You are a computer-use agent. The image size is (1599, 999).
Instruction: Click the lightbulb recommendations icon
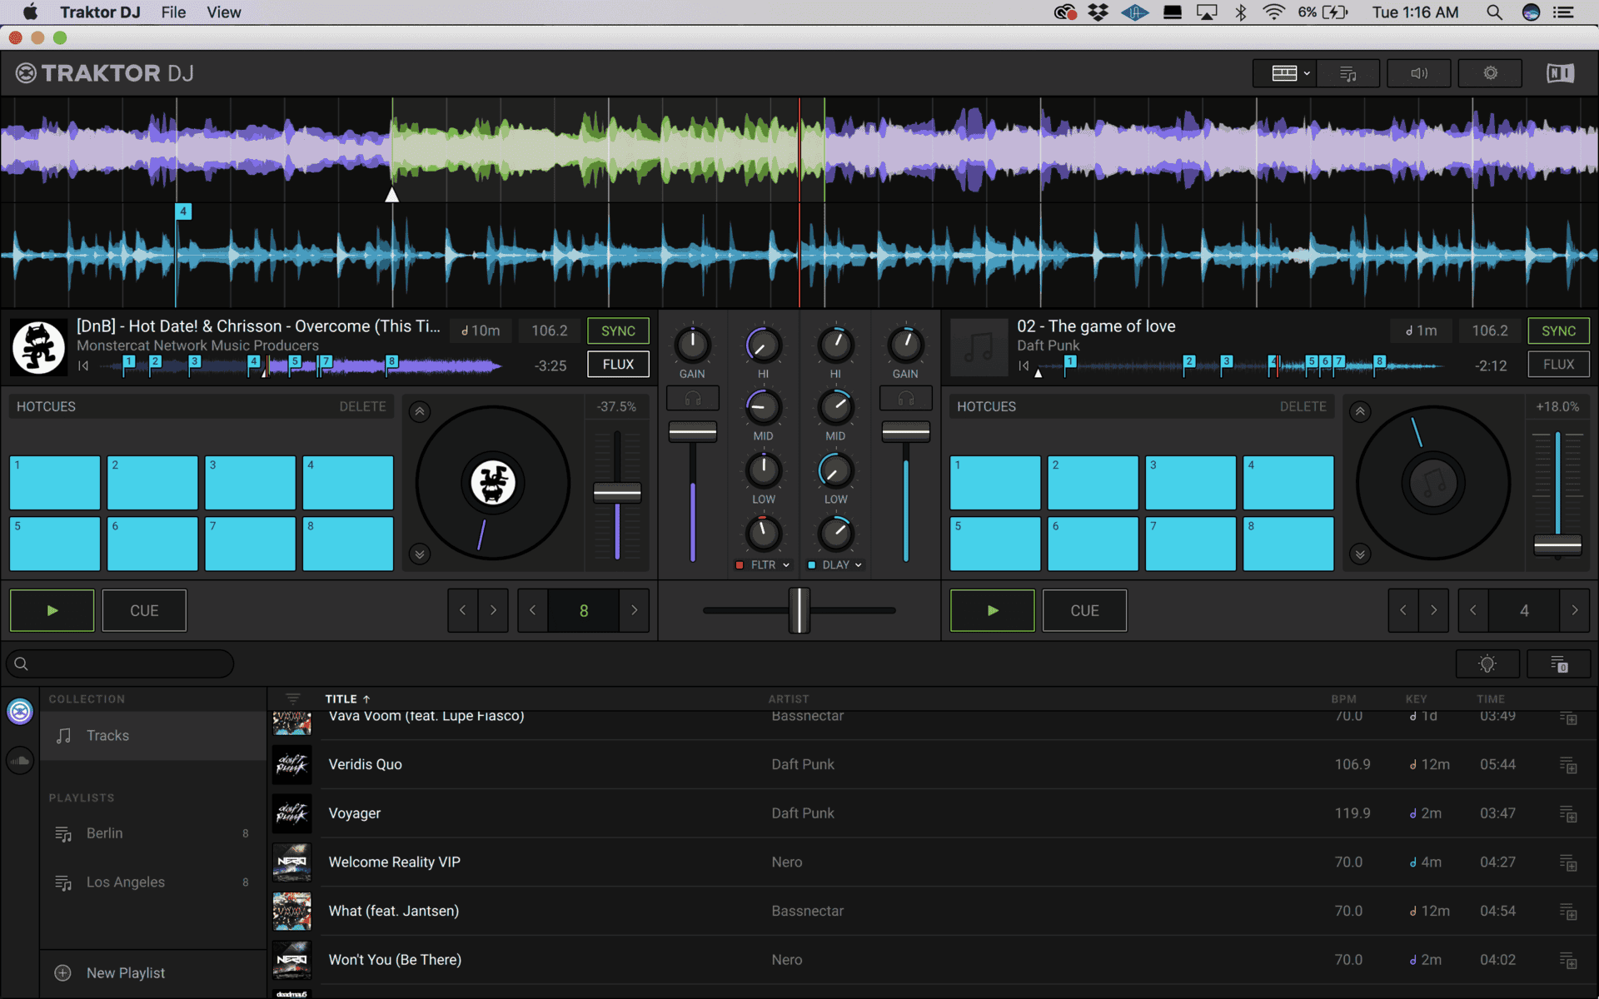tap(1487, 664)
